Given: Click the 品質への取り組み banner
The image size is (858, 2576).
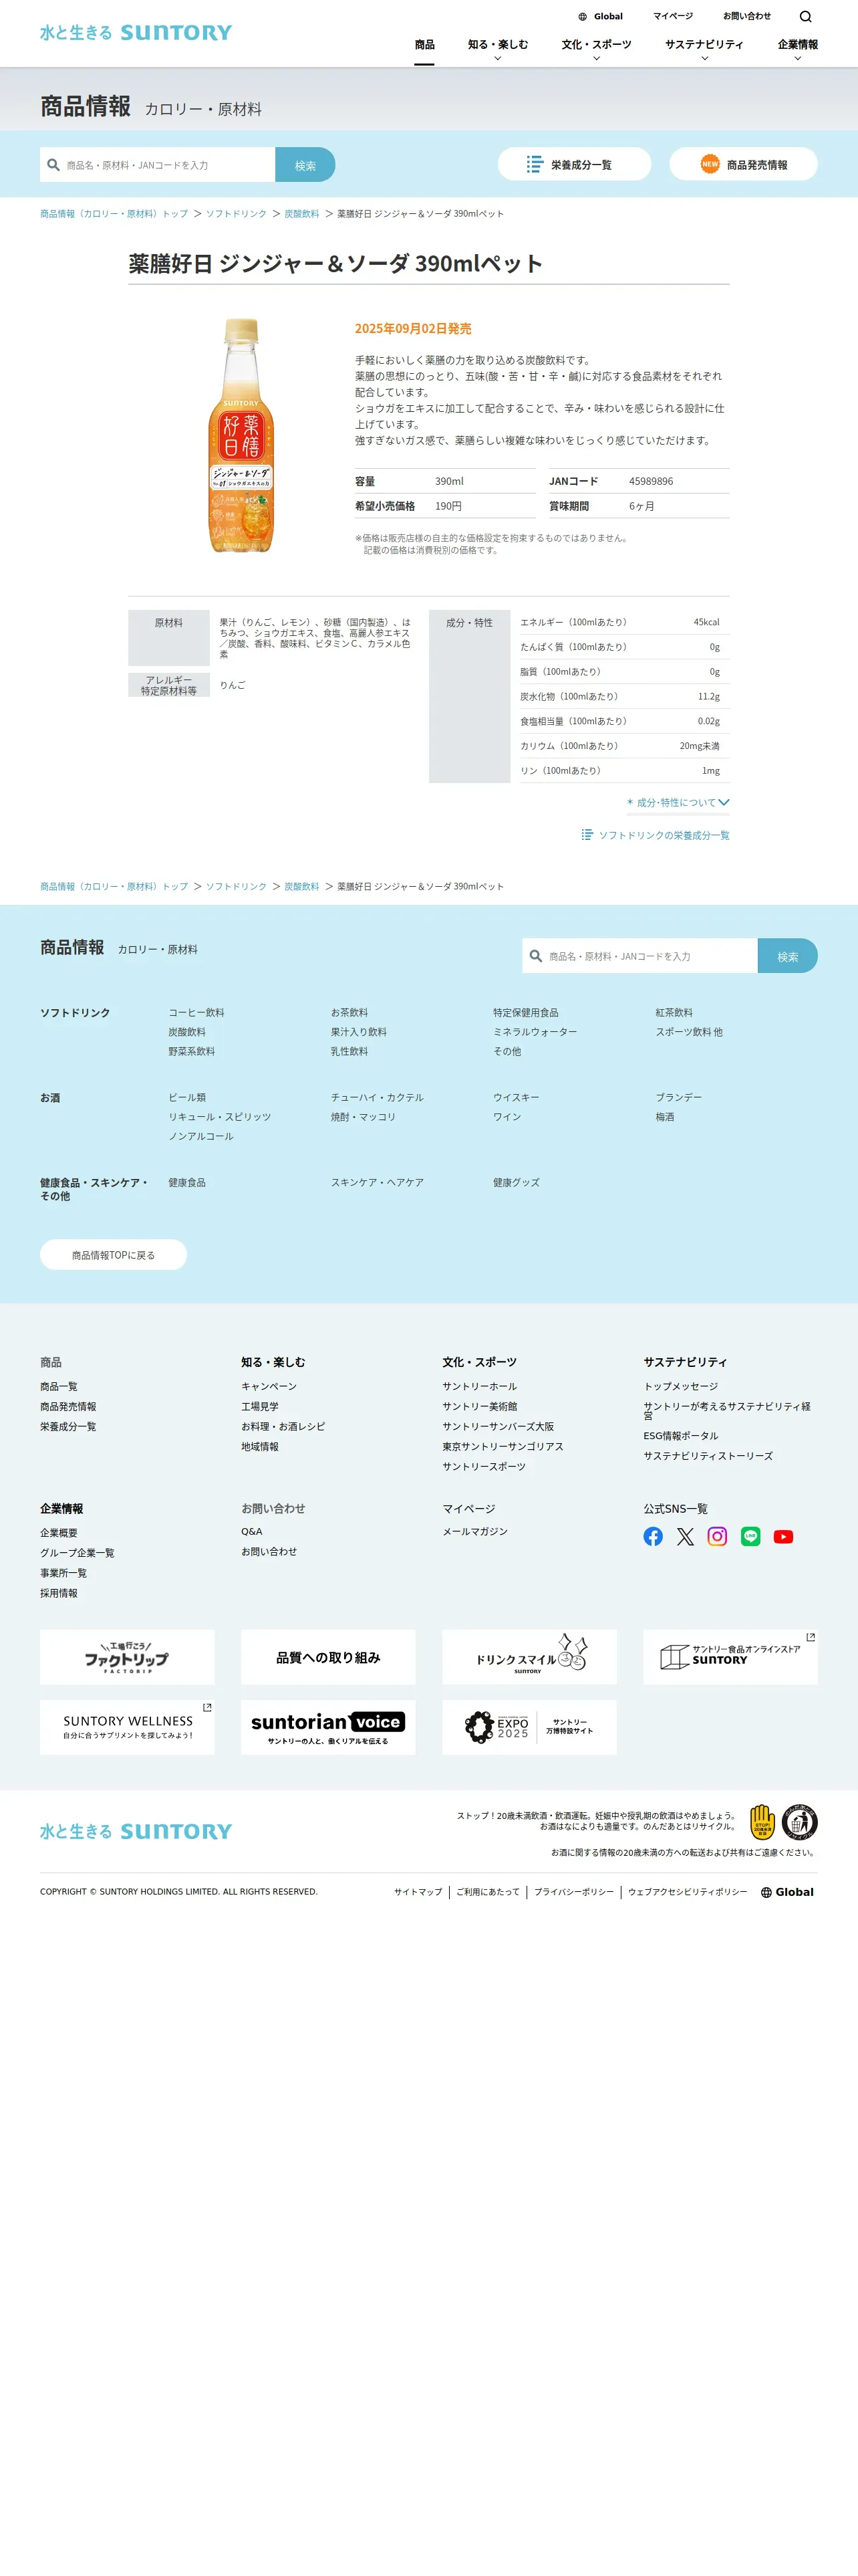Looking at the screenshot, I should click(x=327, y=1657).
